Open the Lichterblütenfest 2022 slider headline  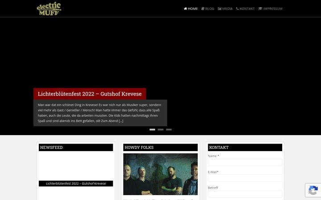tap(90, 94)
